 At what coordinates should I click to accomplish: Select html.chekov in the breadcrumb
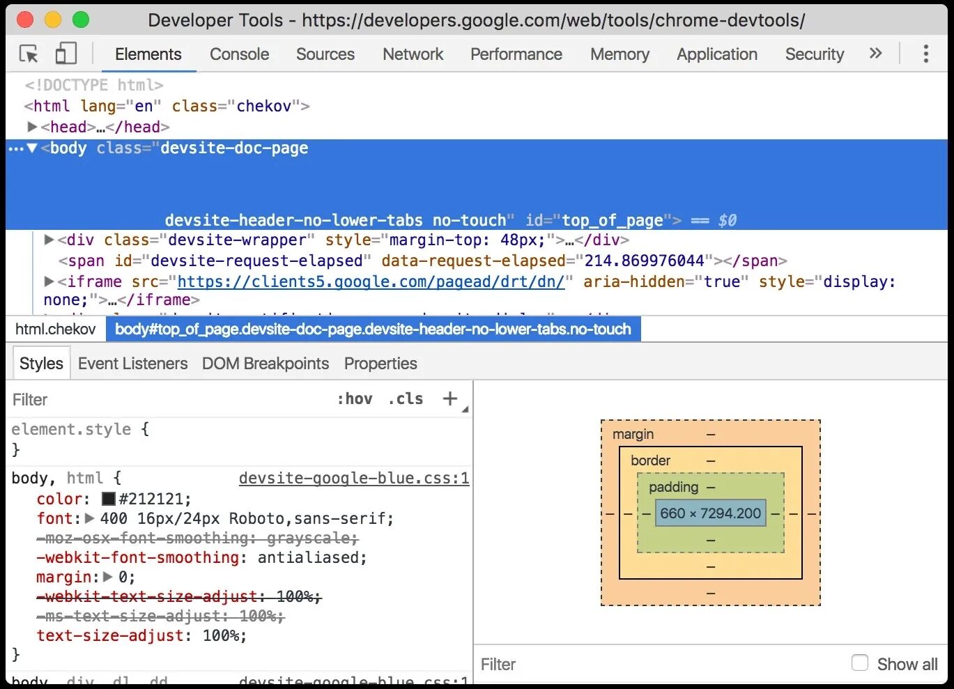pyautogui.click(x=56, y=329)
